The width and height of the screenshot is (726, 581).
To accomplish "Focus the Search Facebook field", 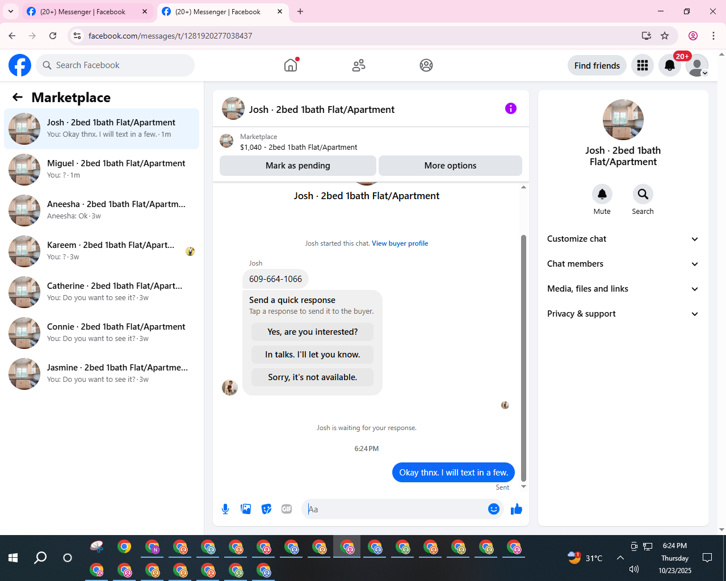I will (x=115, y=65).
